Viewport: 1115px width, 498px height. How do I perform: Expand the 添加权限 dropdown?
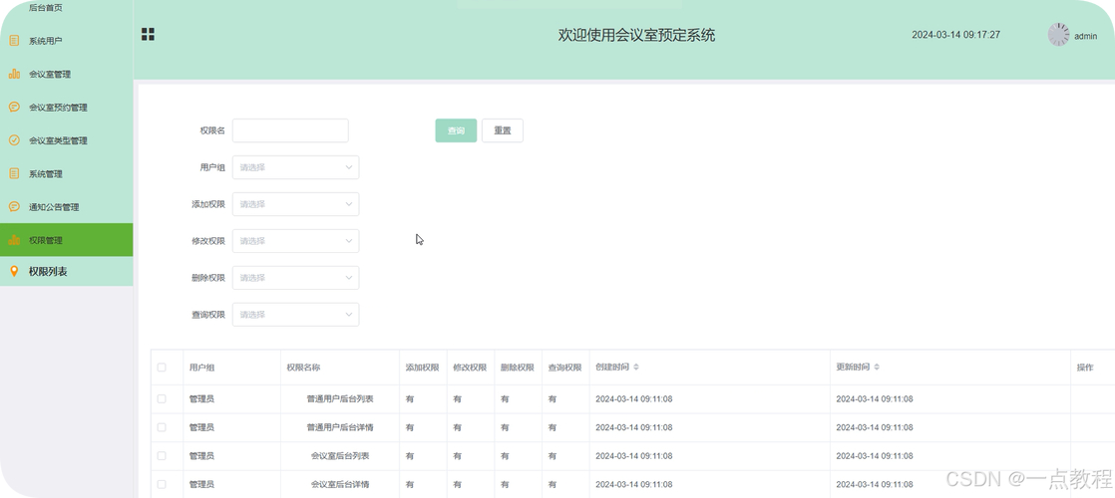point(295,204)
